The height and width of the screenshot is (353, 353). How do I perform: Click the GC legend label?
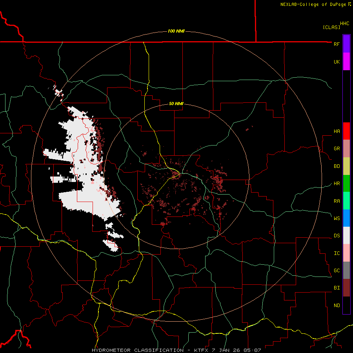click(x=337, y=271)
